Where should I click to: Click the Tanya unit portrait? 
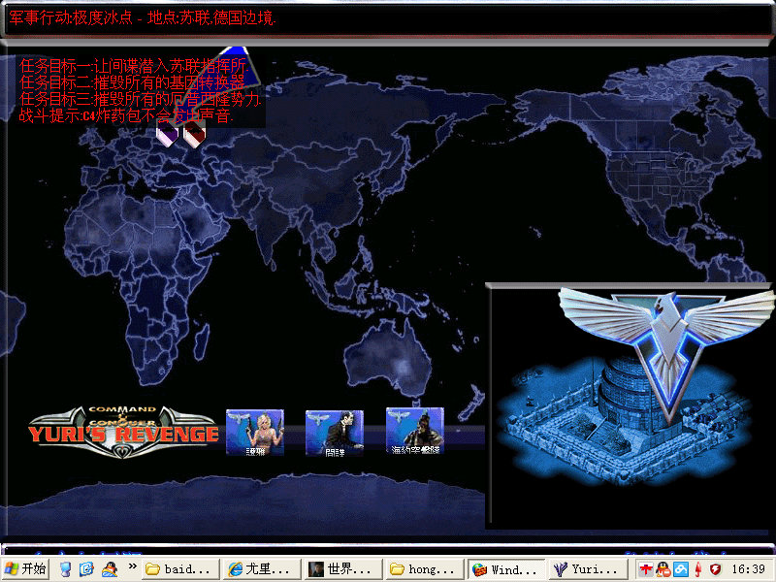pos(255,432)
